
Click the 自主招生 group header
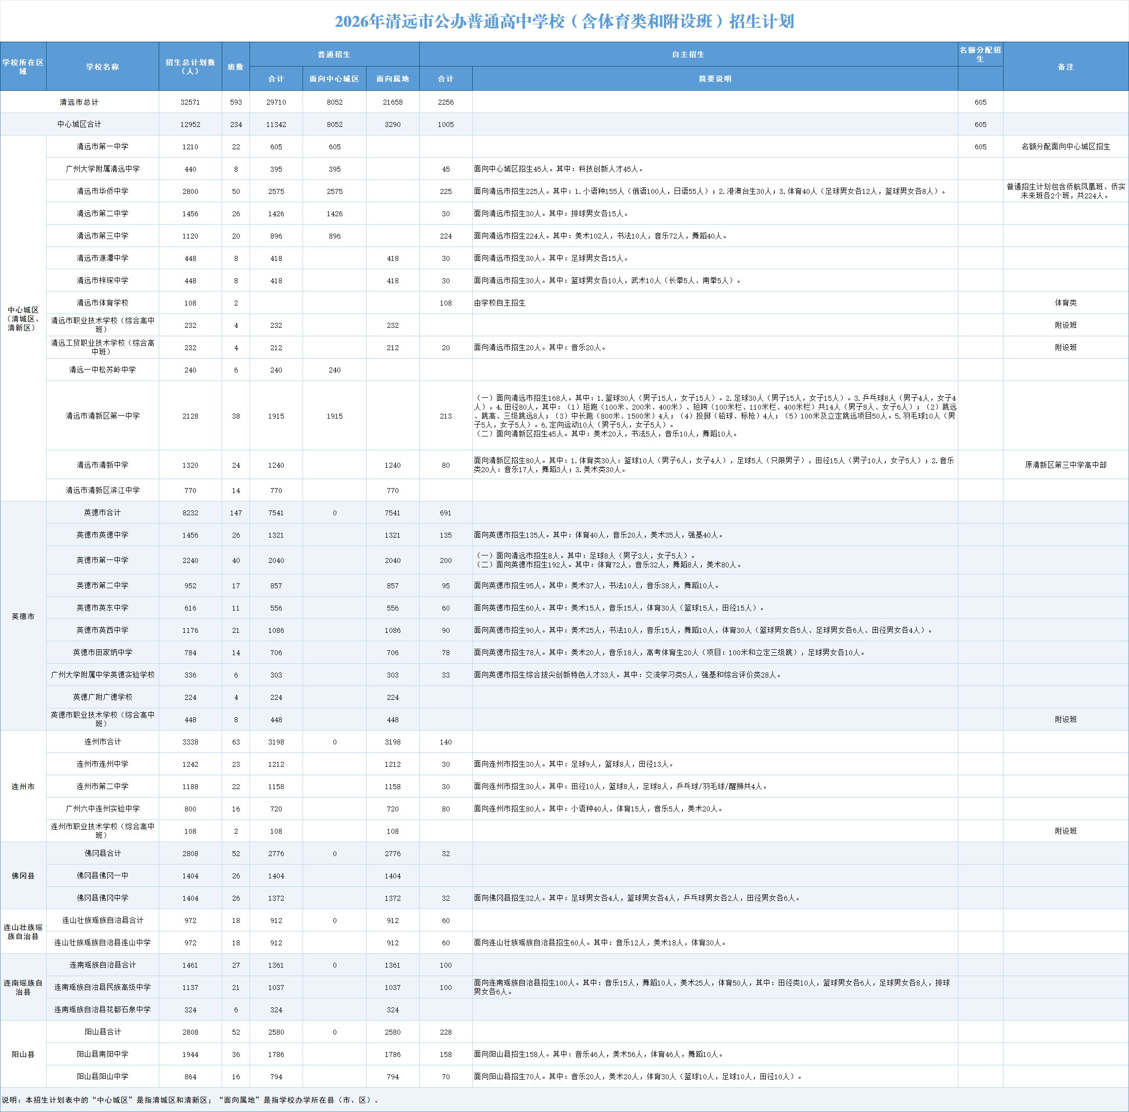click(x=688, y=55)
